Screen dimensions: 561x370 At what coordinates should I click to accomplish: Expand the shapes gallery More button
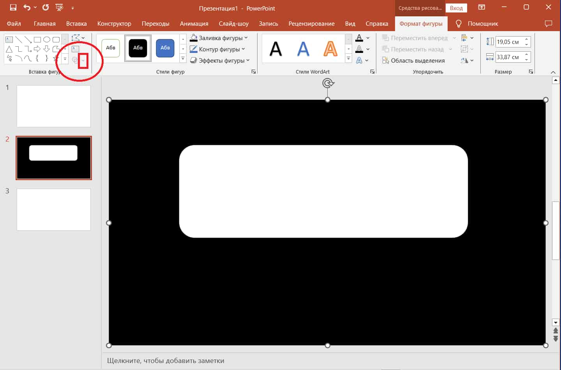point(65,58)
